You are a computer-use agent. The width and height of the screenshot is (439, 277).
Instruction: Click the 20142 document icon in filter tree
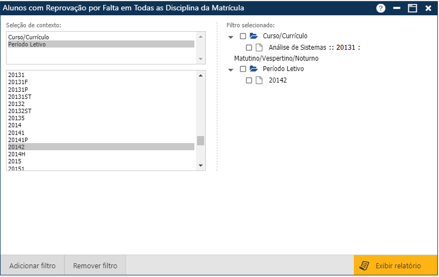point(259,80)
